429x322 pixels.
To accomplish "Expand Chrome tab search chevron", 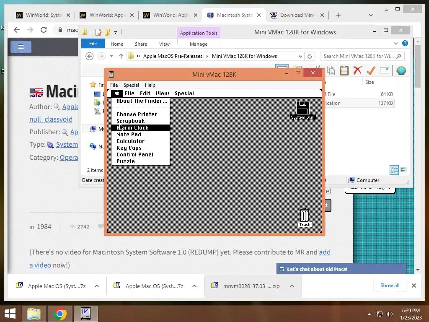I will pos(371,15).
